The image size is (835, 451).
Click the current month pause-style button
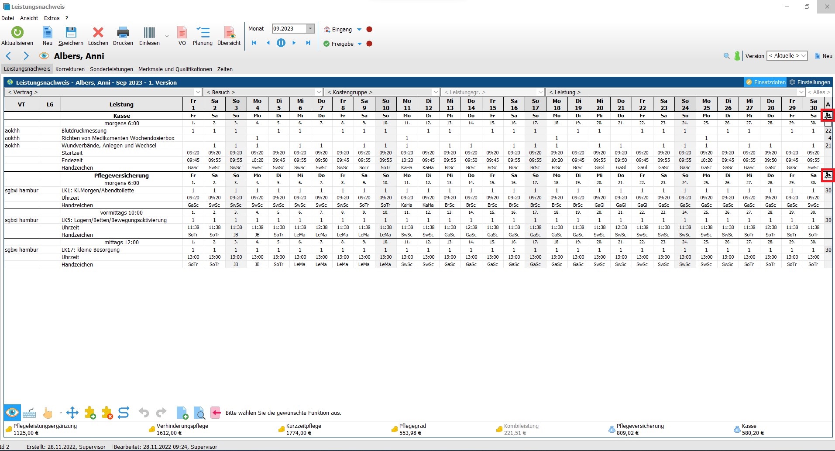pos(281,43)
